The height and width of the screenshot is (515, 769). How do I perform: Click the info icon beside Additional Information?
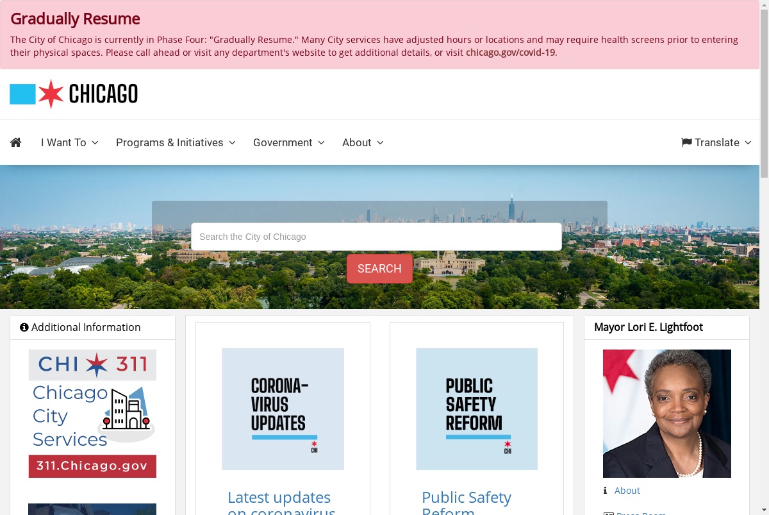(24, 327)
